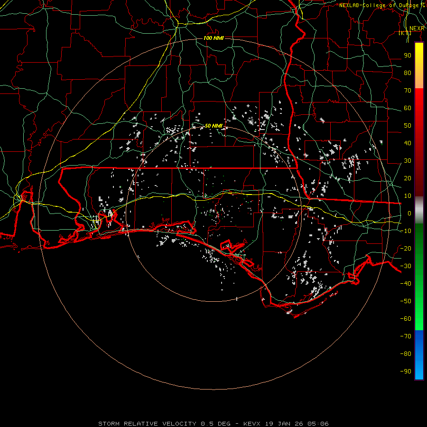Click the "05:06" timestamp
The height and width of the screenshot is (427, 427).
tap(318, 424)
